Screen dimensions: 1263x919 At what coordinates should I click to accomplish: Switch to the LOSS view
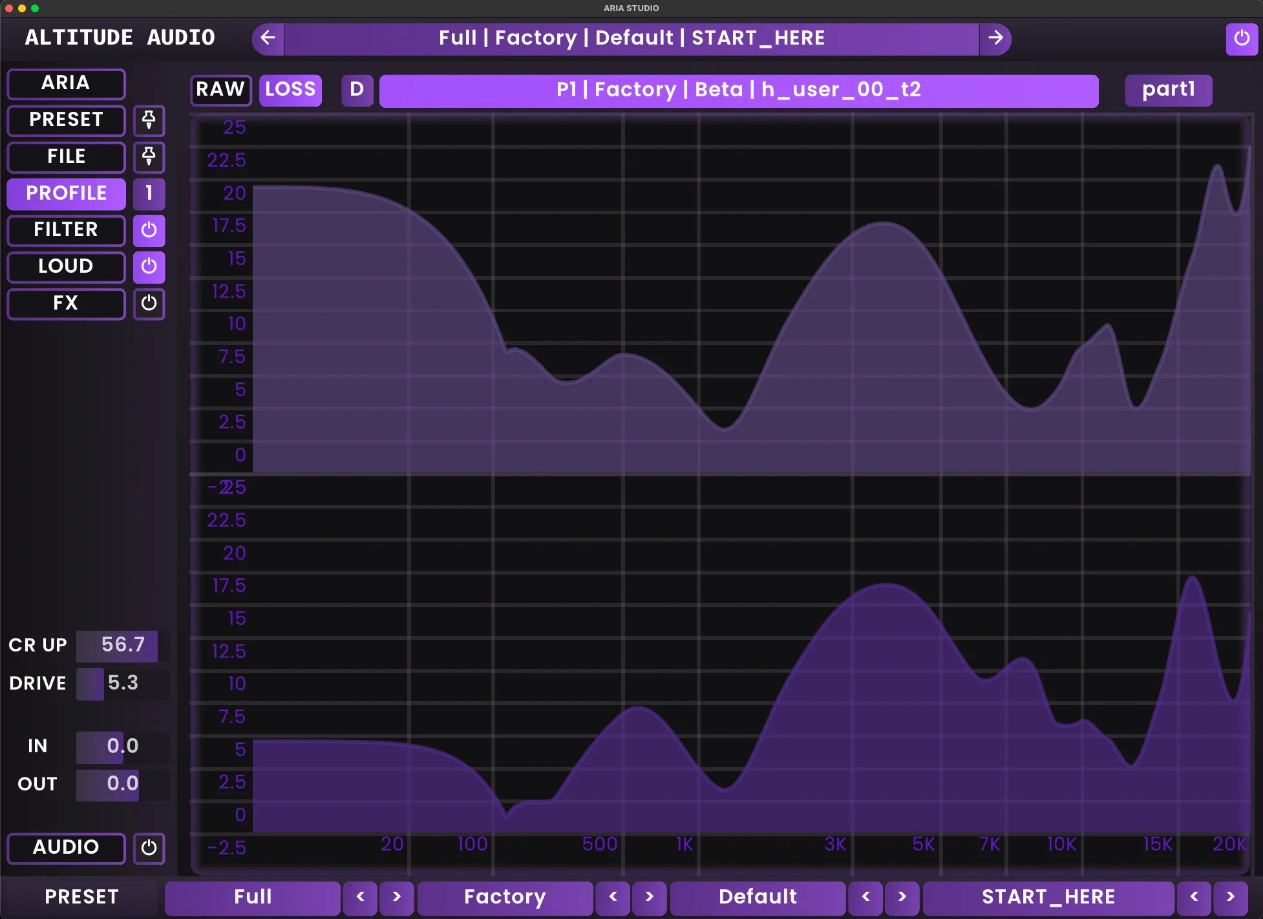click(290, 90)
